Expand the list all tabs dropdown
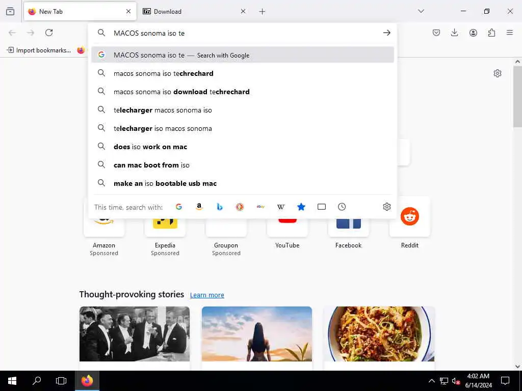This screenshot has height=391, width=522. (x=421, y=11)
